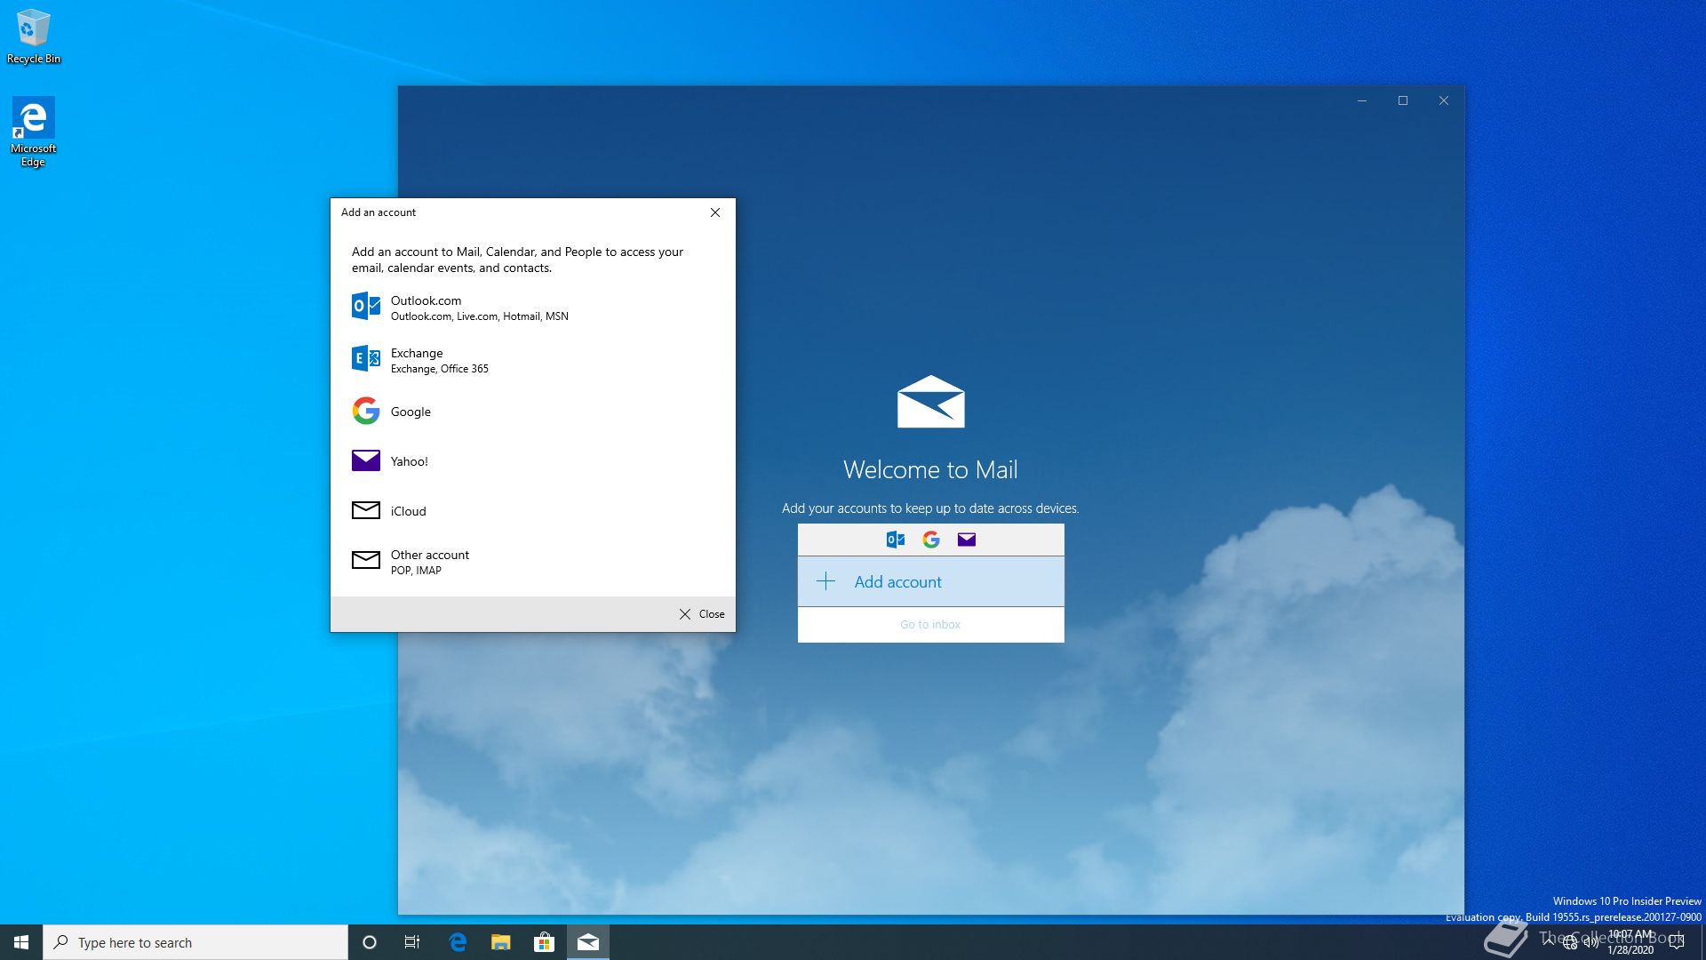Click the Yahoo! label text

tap(410, 461)
